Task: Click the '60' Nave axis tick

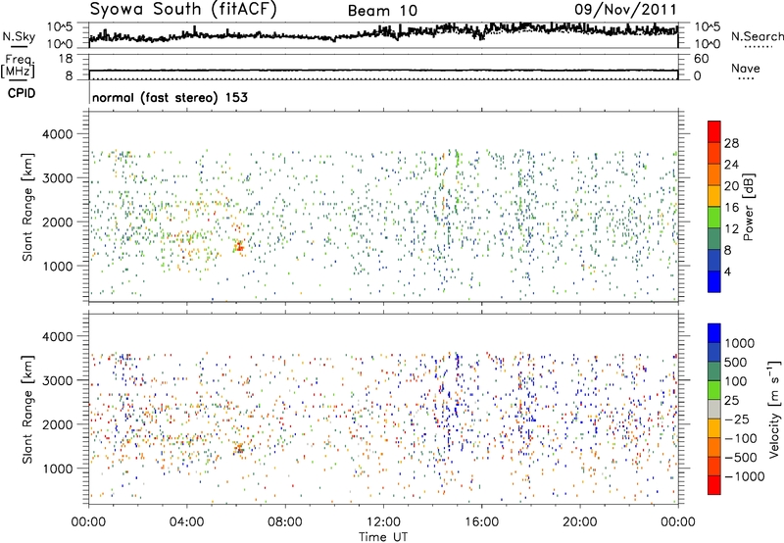Action: 701,59
